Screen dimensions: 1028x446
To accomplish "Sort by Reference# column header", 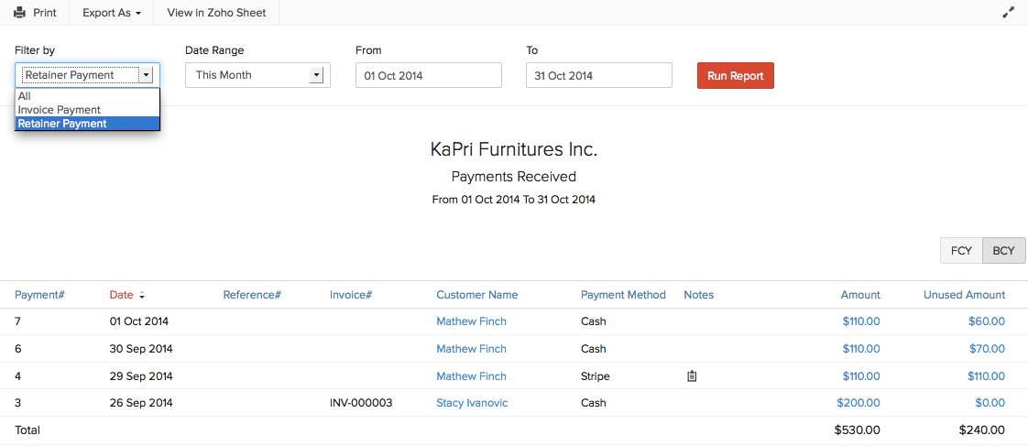I will pos(252,295).
